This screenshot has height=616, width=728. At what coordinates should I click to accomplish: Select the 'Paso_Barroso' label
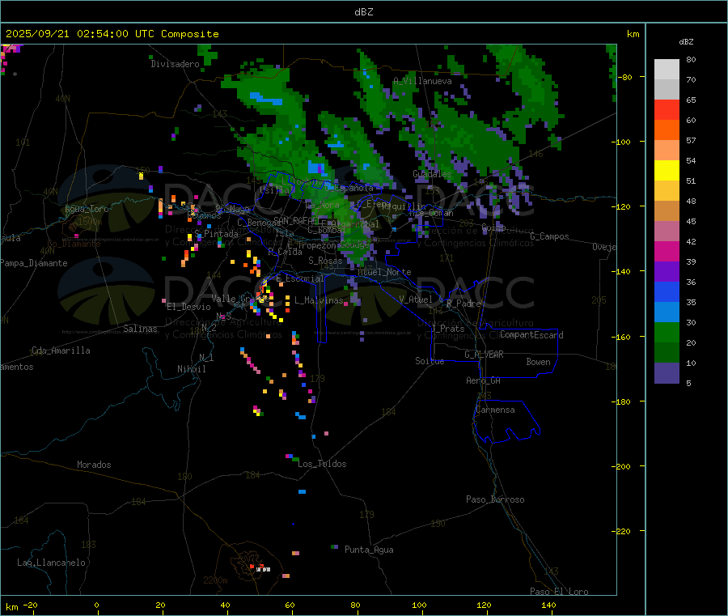[495, 499]
